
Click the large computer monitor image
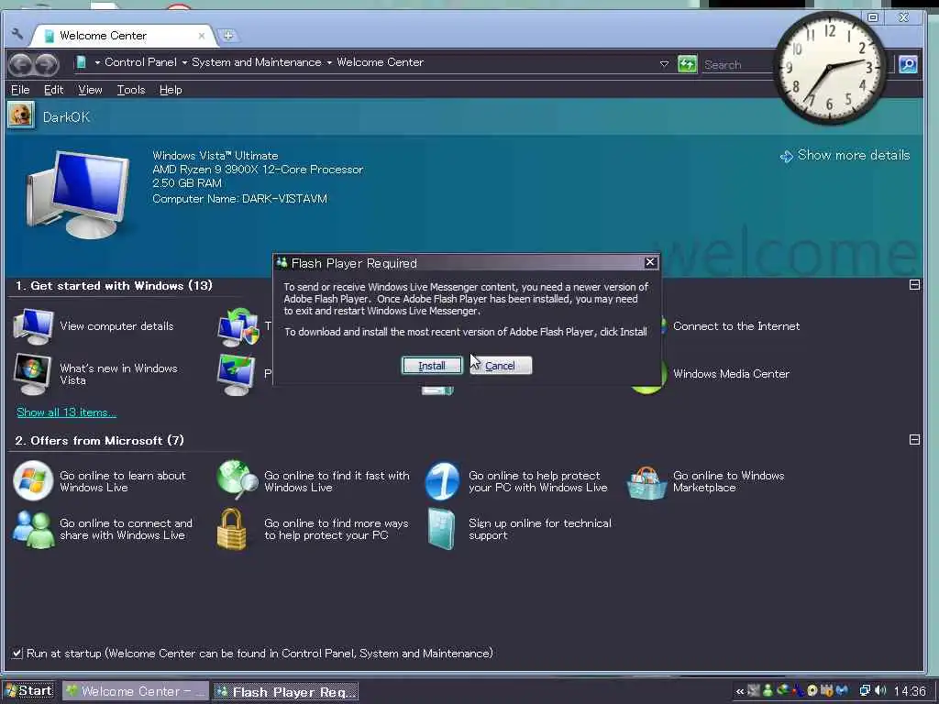(78, 194)
